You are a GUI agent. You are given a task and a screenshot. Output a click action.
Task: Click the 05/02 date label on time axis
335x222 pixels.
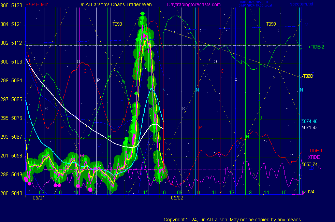point(177,197)
